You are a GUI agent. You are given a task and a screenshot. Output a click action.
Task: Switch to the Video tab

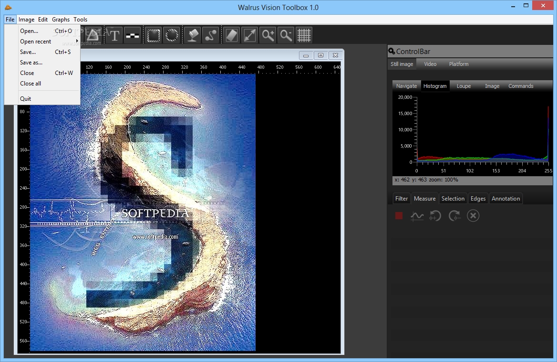click(x=430, y=64)
